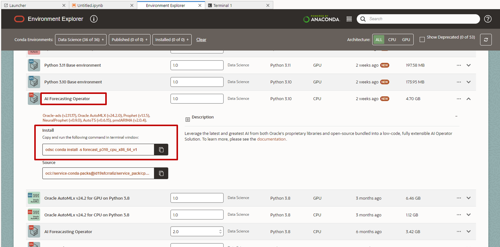Viewport: 500px width, 247px height.
Task: Click version field of AutoMLx CPU row
Action: [x=197, y=215]
